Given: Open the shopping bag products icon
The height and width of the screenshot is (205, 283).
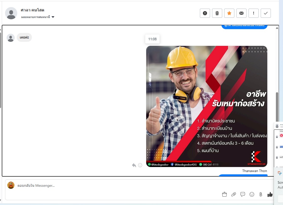Looking at the screenshot, I should [x=224, y=194].
